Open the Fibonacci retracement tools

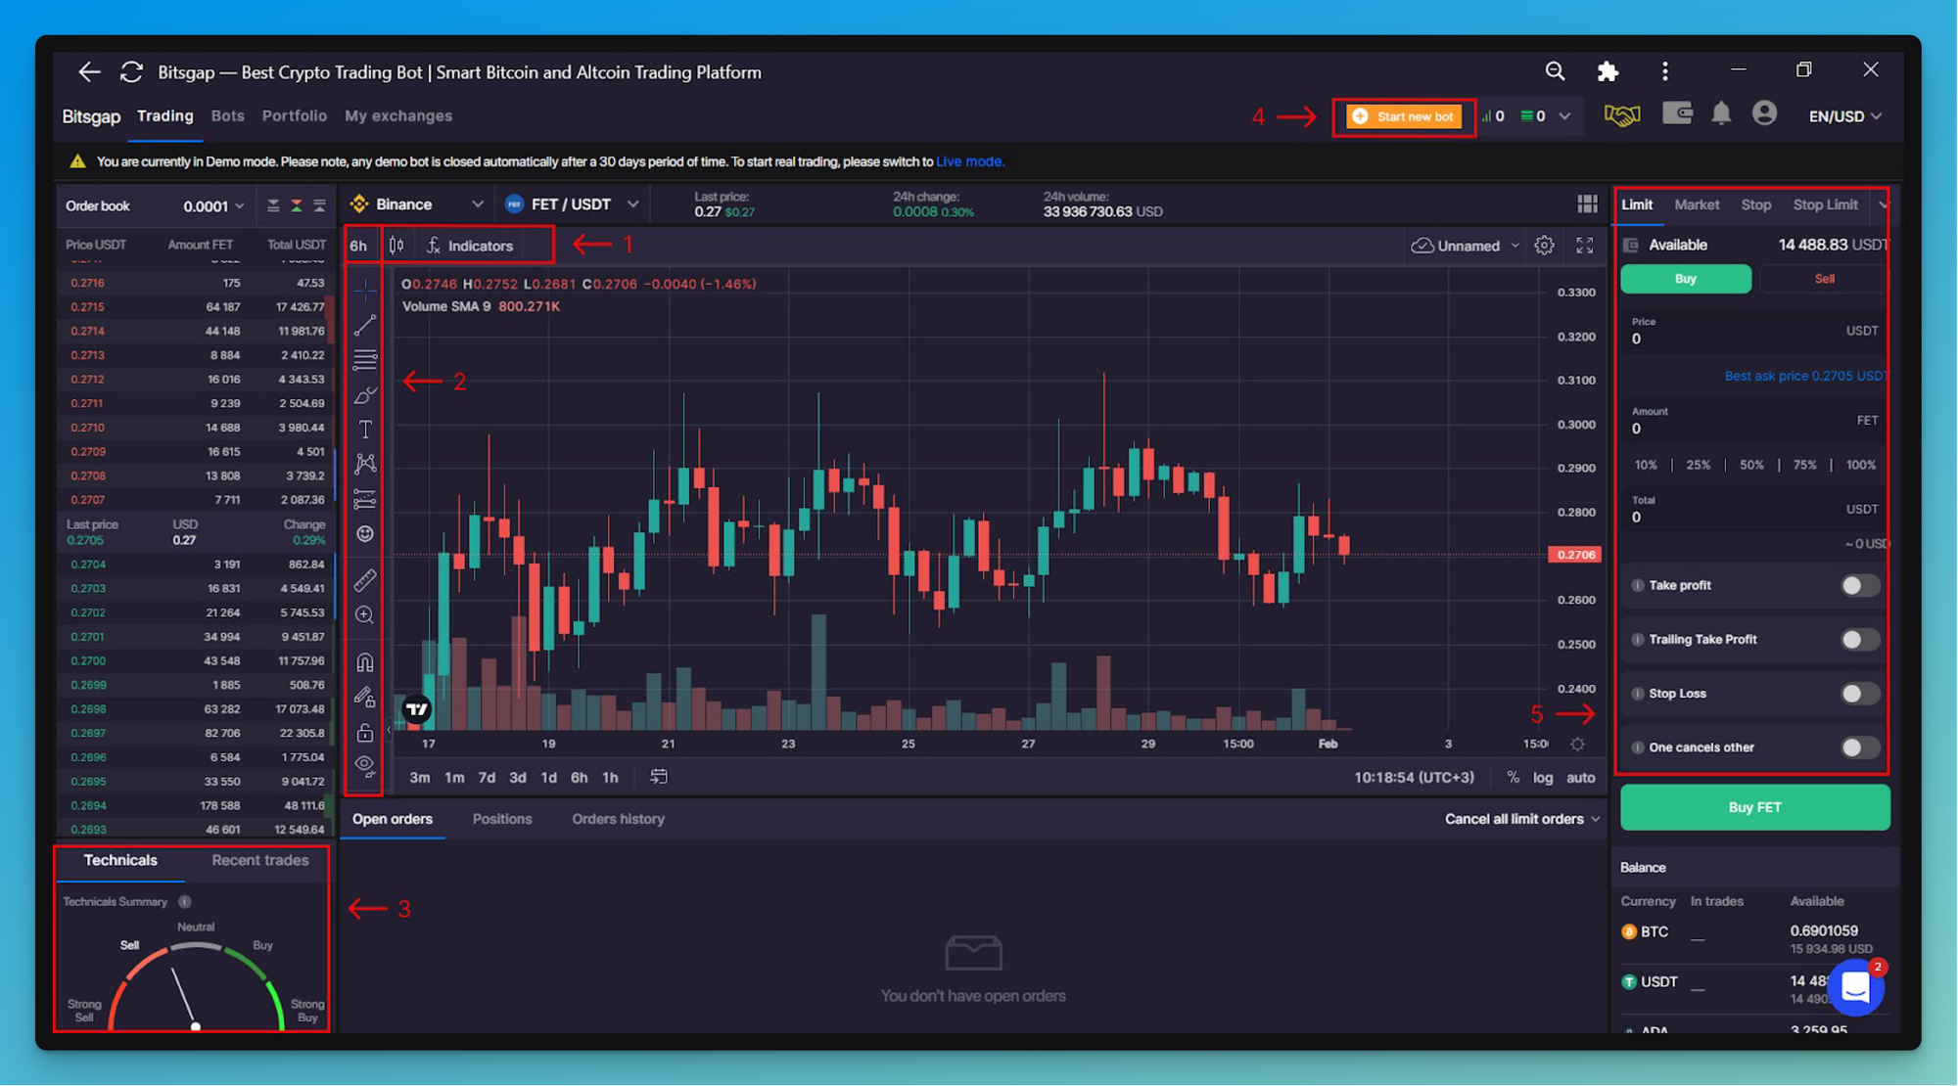point(364,360)
